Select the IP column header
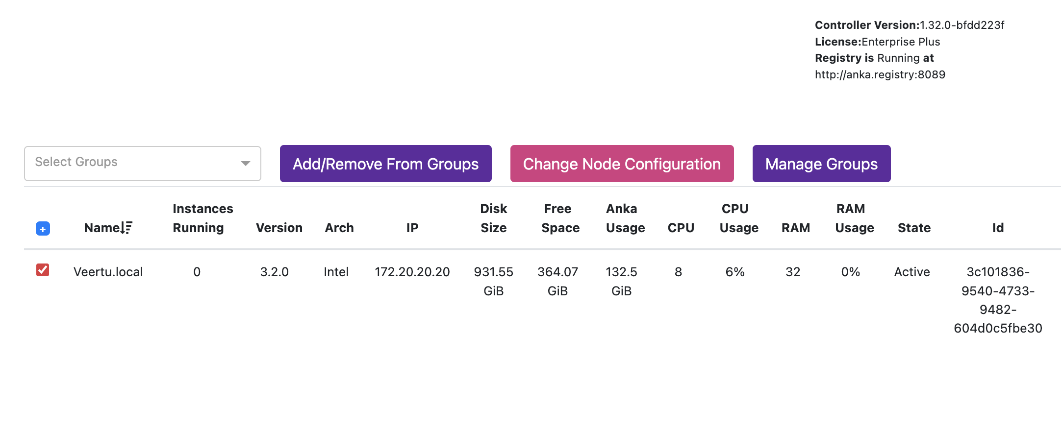Image resolution: width=1063 pixels, height=431 pixels. [x=412, y=228]
